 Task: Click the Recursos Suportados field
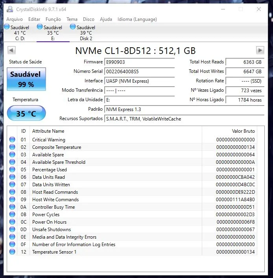click(x=184, y=119)
